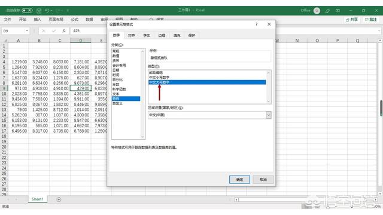
Task: Open the 开始 ribbon tab
Action: click(x=23, y=20)
